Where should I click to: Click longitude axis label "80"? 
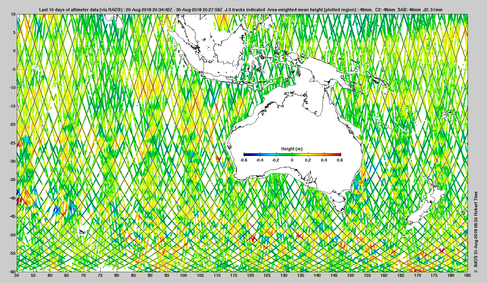[117, 275]
